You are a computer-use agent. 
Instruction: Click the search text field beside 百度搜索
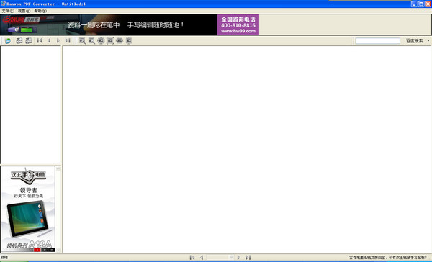(x=378, y=41)
